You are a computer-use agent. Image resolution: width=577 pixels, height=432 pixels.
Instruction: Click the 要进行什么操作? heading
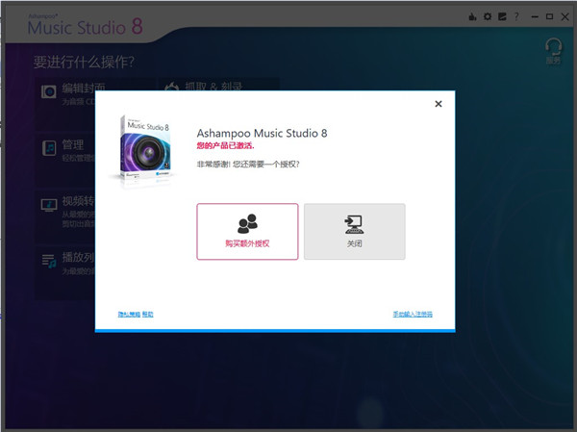84,62
